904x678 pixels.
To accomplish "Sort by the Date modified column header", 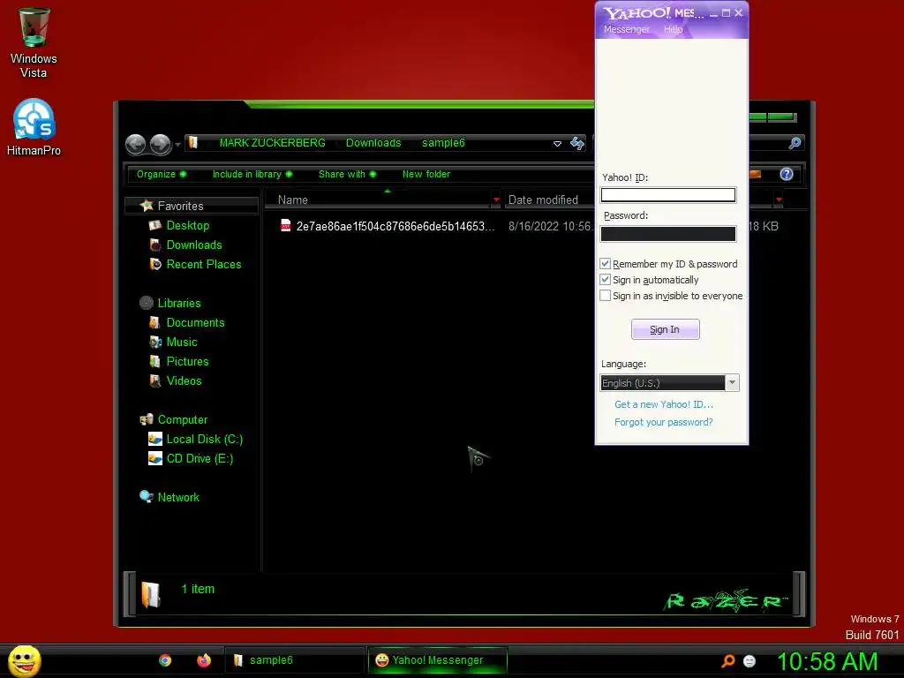I will [x=543, y=200].
